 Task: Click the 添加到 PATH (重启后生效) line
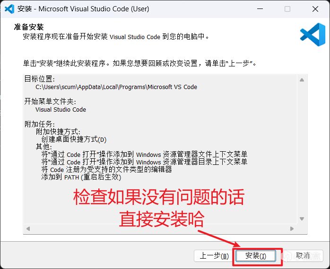(x=81, y=177)
